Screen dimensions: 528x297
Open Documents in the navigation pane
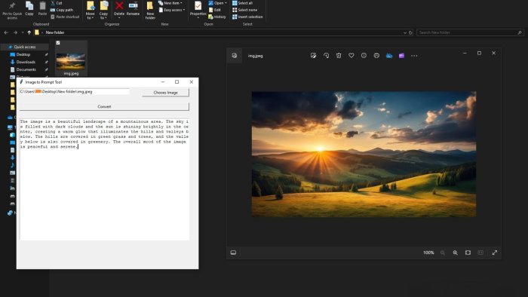pos(26,69)
